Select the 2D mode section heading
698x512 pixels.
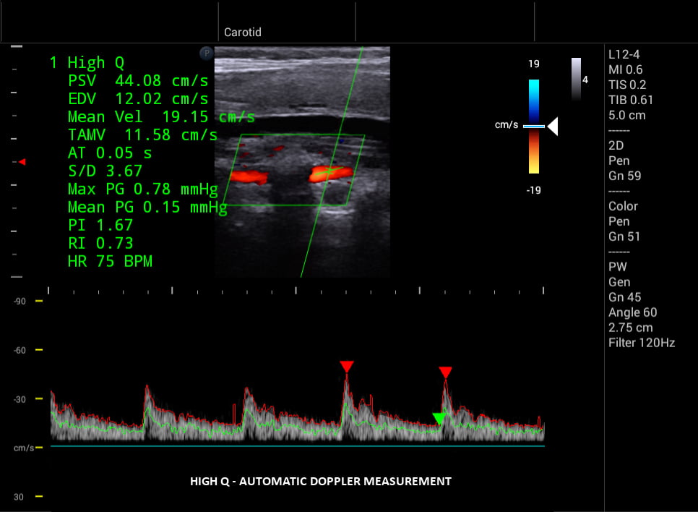(616, 145)
